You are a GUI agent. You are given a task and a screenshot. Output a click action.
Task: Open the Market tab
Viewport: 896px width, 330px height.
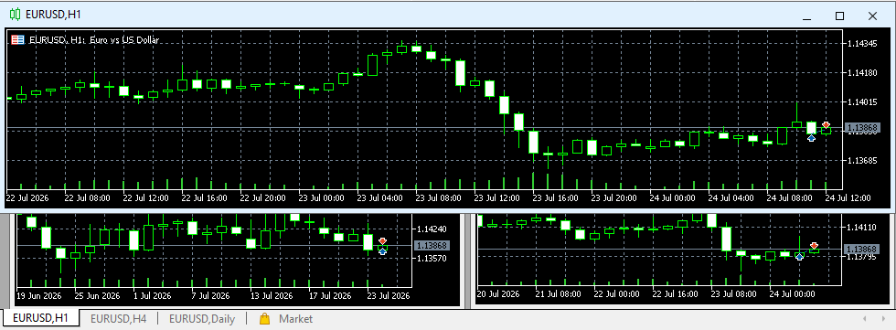286,319
